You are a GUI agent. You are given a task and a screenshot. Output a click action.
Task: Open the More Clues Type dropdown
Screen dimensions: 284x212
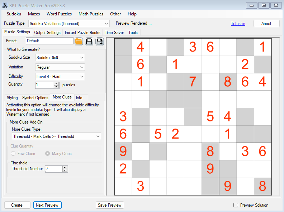tap(56, 136)
